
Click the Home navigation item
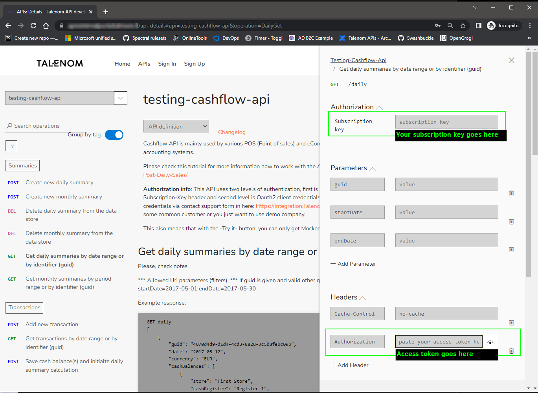(x=122, y=64)
